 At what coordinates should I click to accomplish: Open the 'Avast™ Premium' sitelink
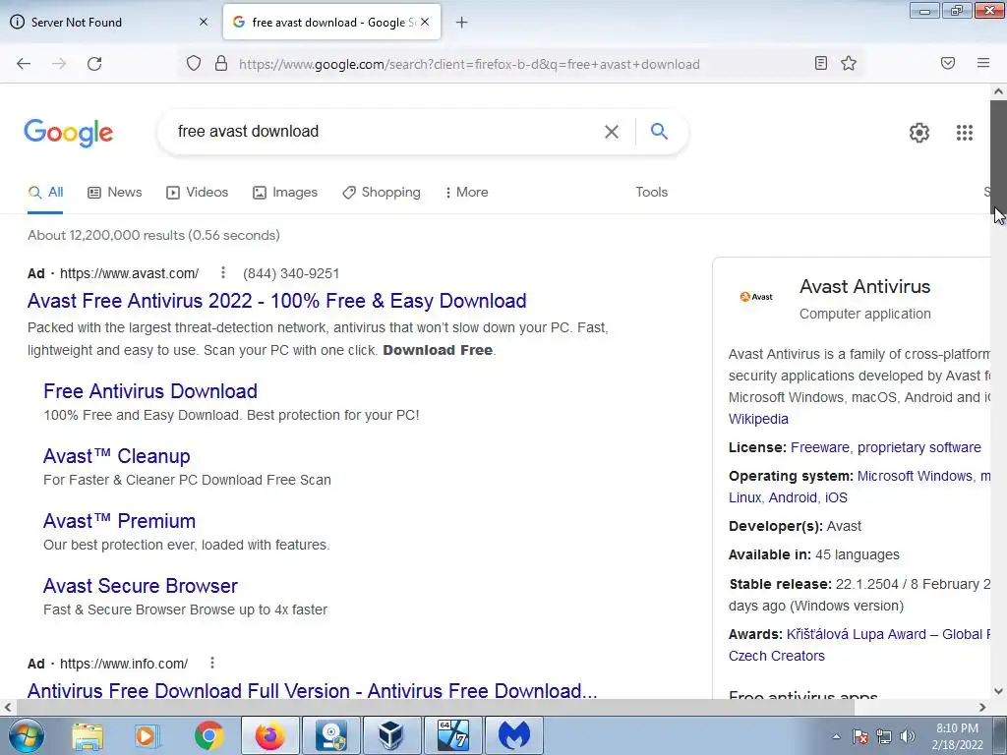(119, 521)
